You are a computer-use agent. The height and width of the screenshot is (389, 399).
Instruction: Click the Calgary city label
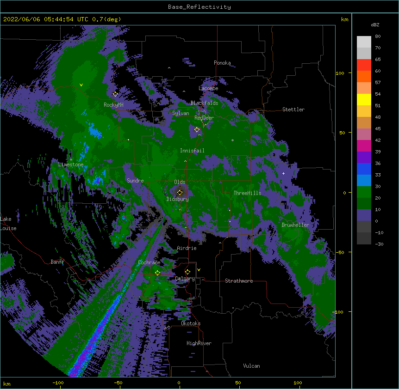tap(185, 279)
